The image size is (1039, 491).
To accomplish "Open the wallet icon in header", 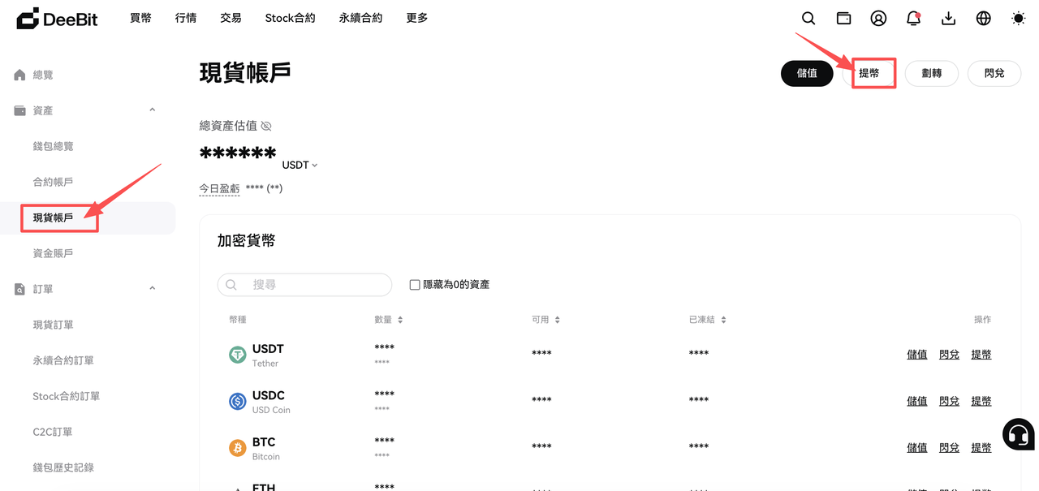I will coord(843,18).
